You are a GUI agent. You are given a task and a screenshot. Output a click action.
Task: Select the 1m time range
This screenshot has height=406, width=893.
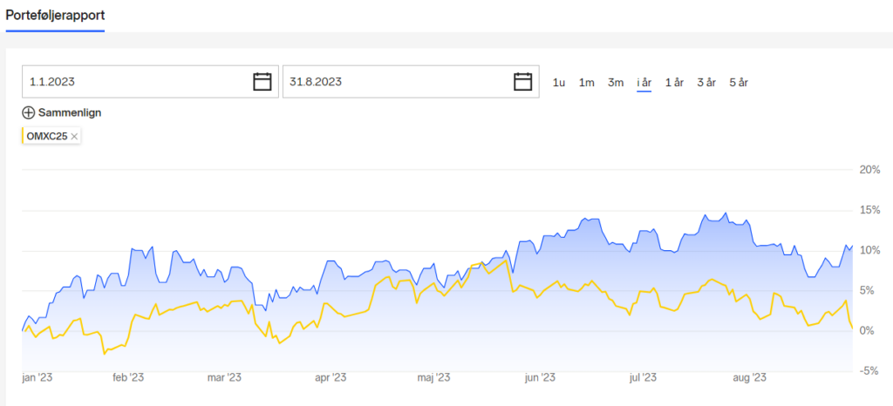(x=587, y=83)
